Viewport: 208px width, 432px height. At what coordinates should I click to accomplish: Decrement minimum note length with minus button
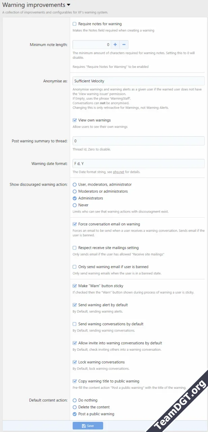124,44
